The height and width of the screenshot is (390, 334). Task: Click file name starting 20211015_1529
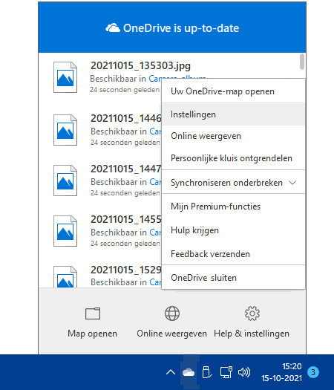click(x=126, y=270)
